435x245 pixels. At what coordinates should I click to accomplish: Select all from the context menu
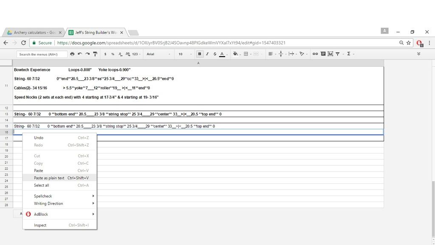click(x=42, y=185)
